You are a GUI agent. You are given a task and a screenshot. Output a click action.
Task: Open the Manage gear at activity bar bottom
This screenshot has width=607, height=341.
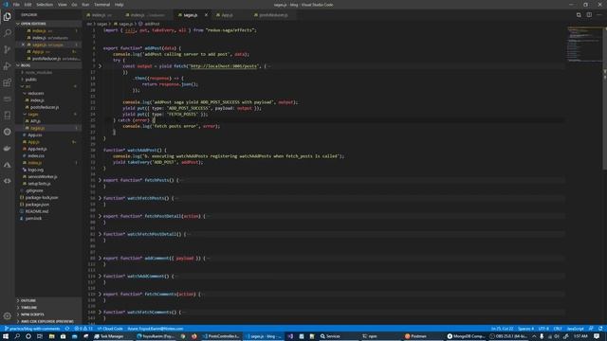[x=7, y=316]
